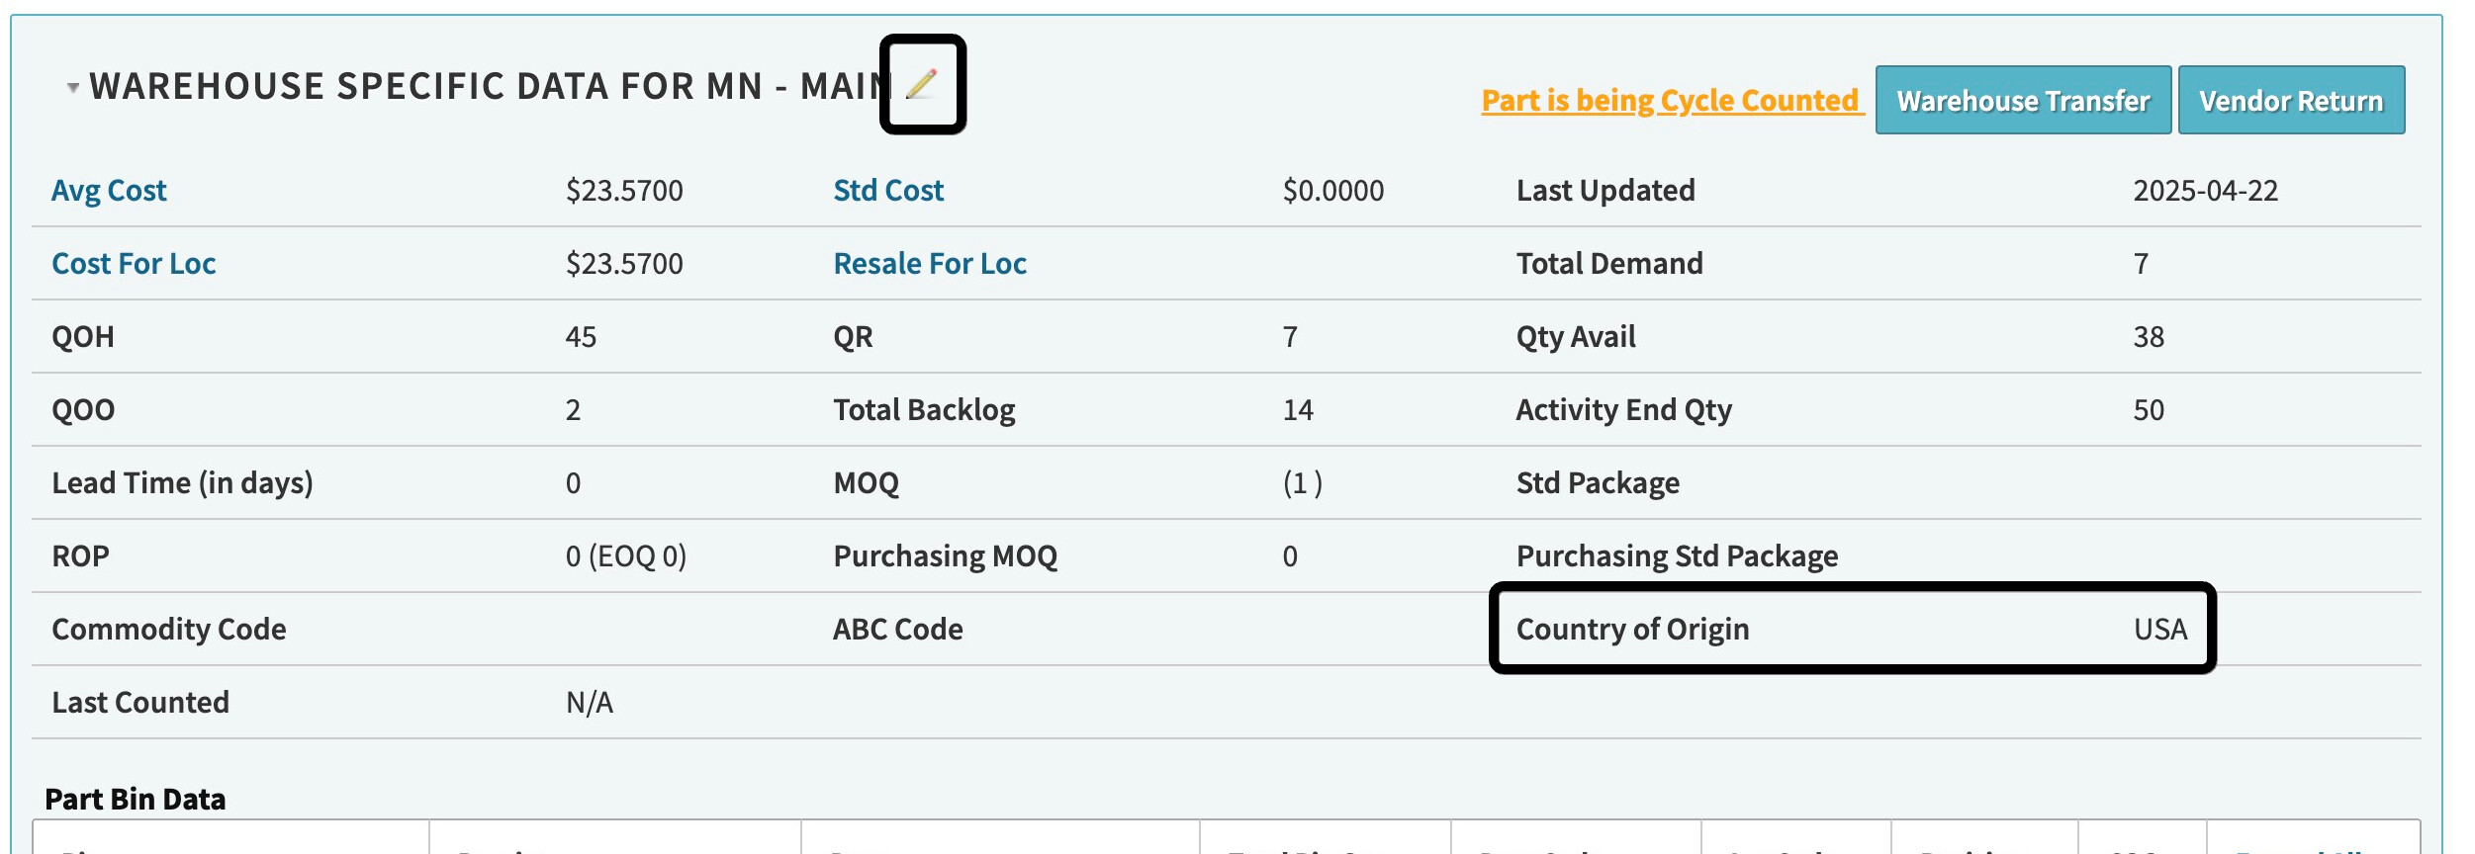Open the Cost For Loc link
Viewport: 2475px width, 854px height.
[134, 263]
